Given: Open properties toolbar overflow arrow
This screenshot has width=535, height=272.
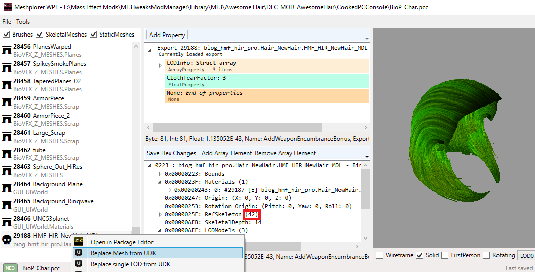Looking at the screenshot, I should pyautogui.click(x=367, y=38).
